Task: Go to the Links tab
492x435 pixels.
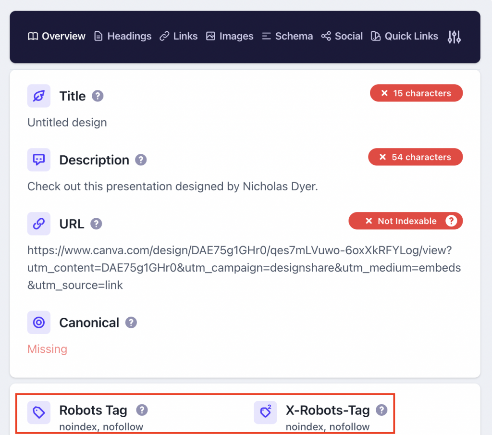Action: click(179, 37)
